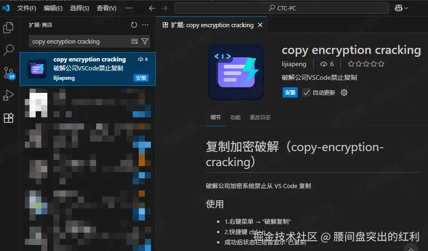Click publisher lijiapeng on the detail page

pyautogui.click(x=294, y=64)
